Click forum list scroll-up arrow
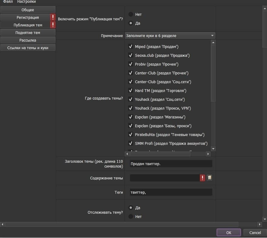The width and height of the screenshot is (267, 238). pyautogui.click(x=213, y=42)
